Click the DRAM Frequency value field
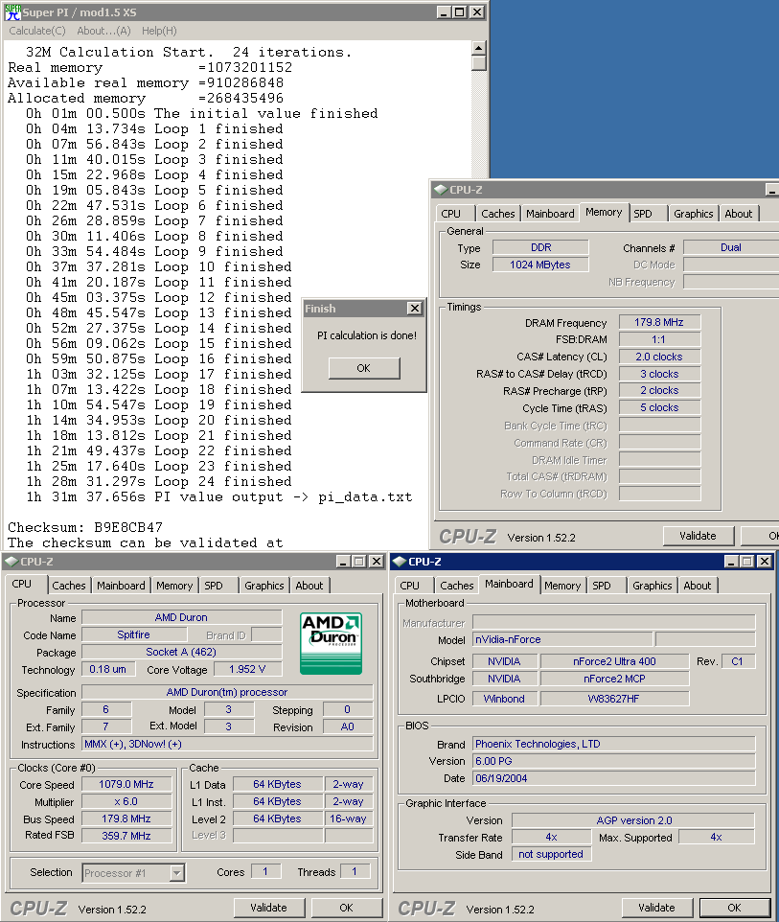 659,323
